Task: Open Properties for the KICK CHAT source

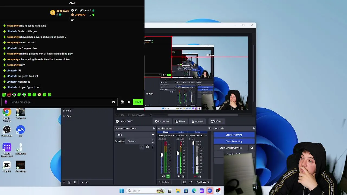Action: (x=162, y=121)
